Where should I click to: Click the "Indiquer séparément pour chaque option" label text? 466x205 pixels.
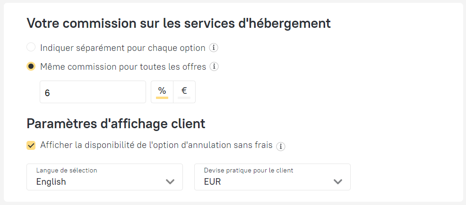123,48
